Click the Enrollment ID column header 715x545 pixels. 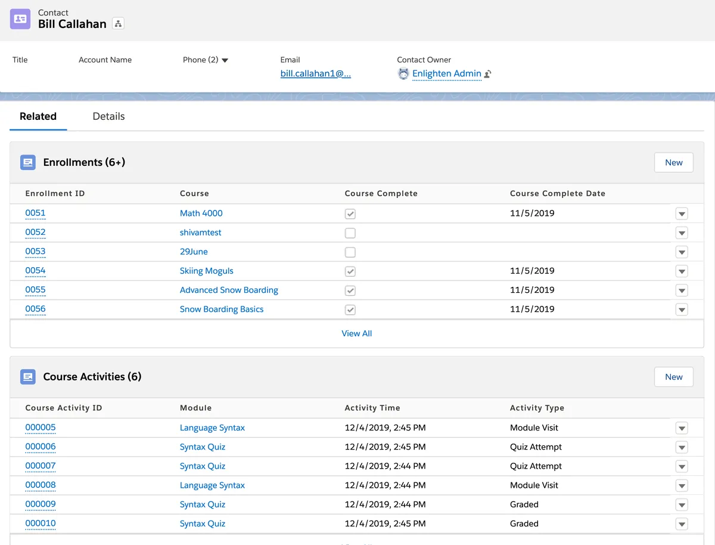(x=55, y=194)
